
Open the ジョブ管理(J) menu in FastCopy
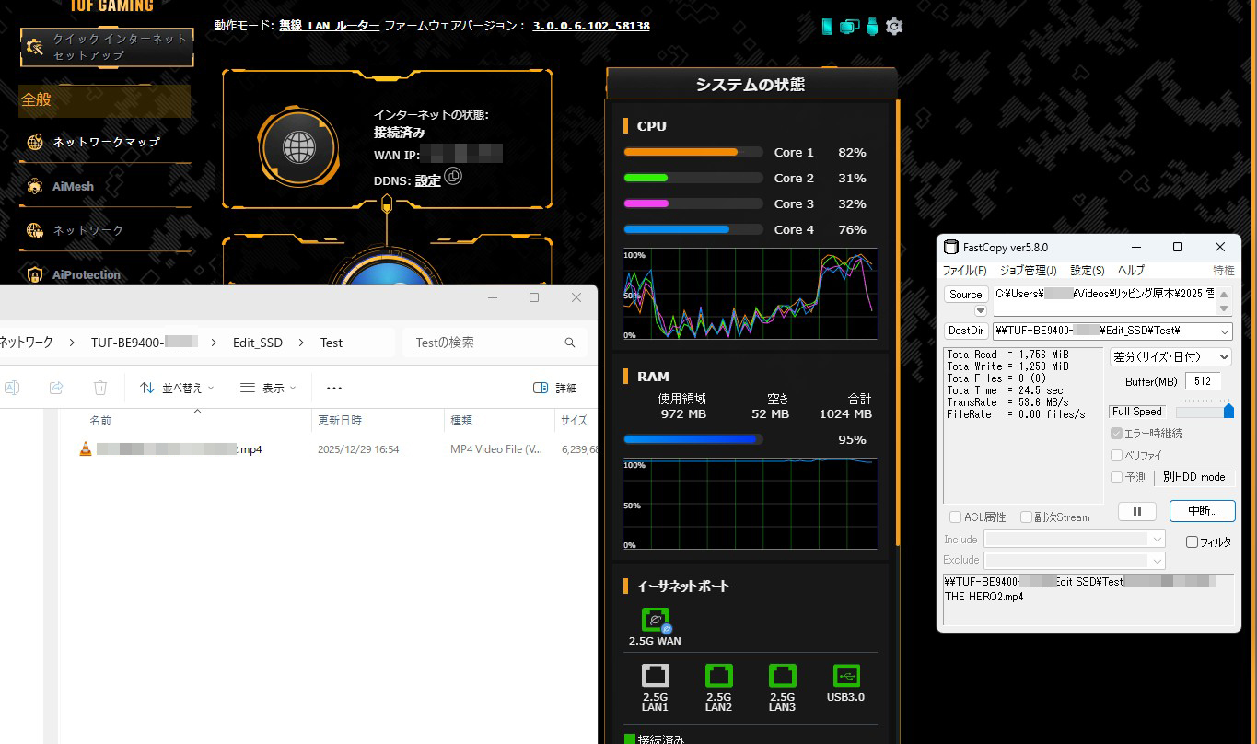click(x=1026, y=271)
